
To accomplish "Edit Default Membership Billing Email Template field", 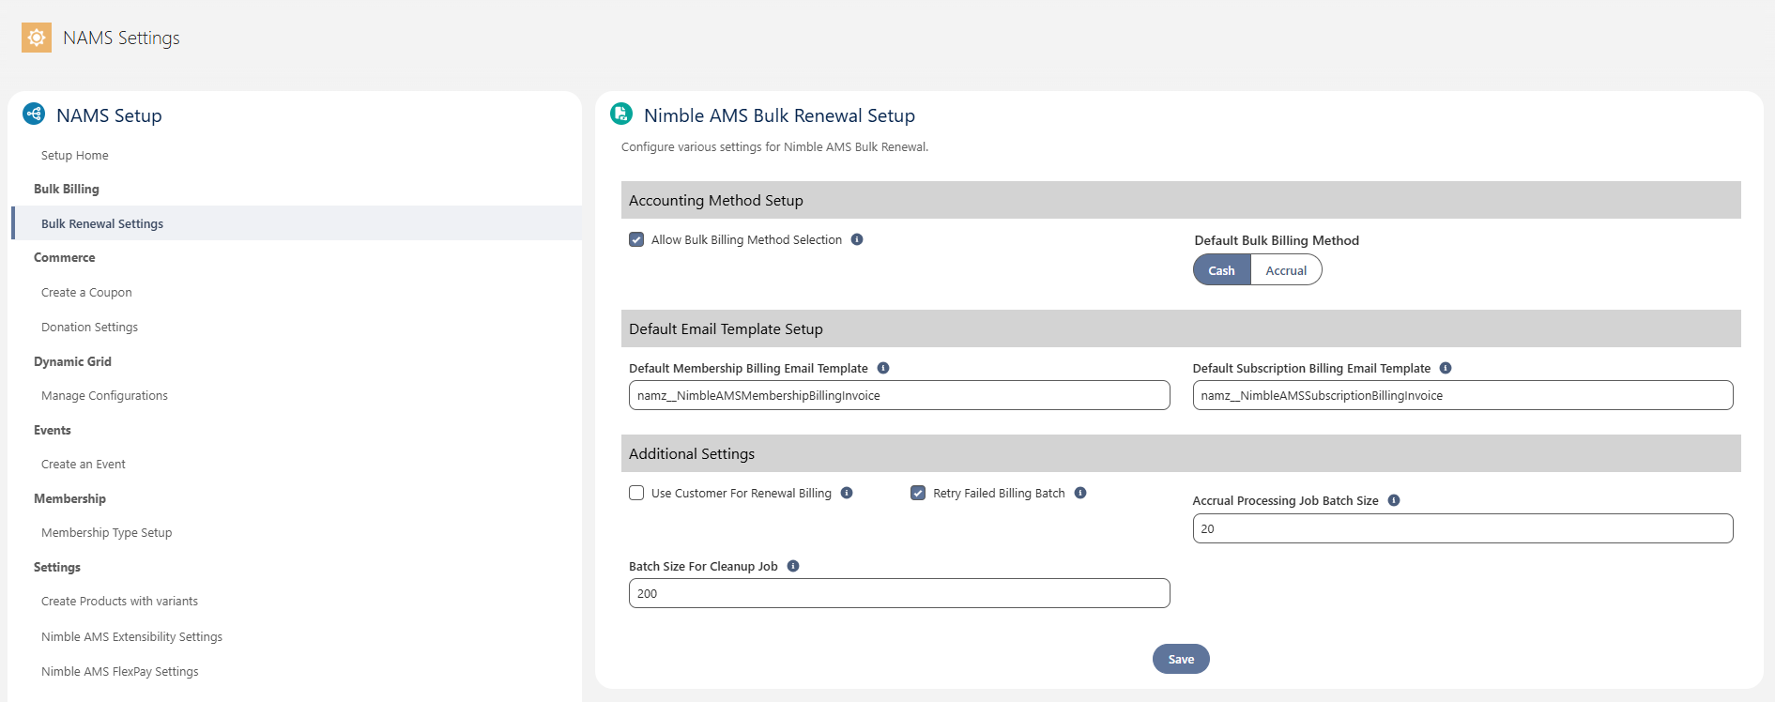I will tap(899, 395).
